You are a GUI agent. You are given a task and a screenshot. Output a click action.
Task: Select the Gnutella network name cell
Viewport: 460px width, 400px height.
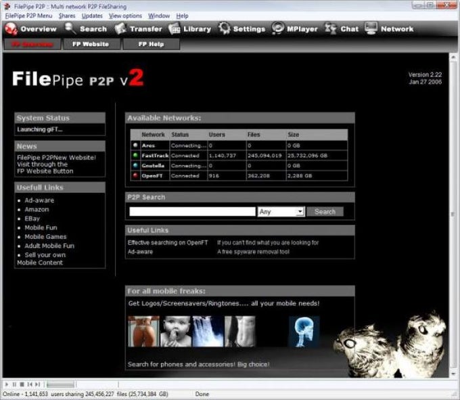[x=155, y=166]
